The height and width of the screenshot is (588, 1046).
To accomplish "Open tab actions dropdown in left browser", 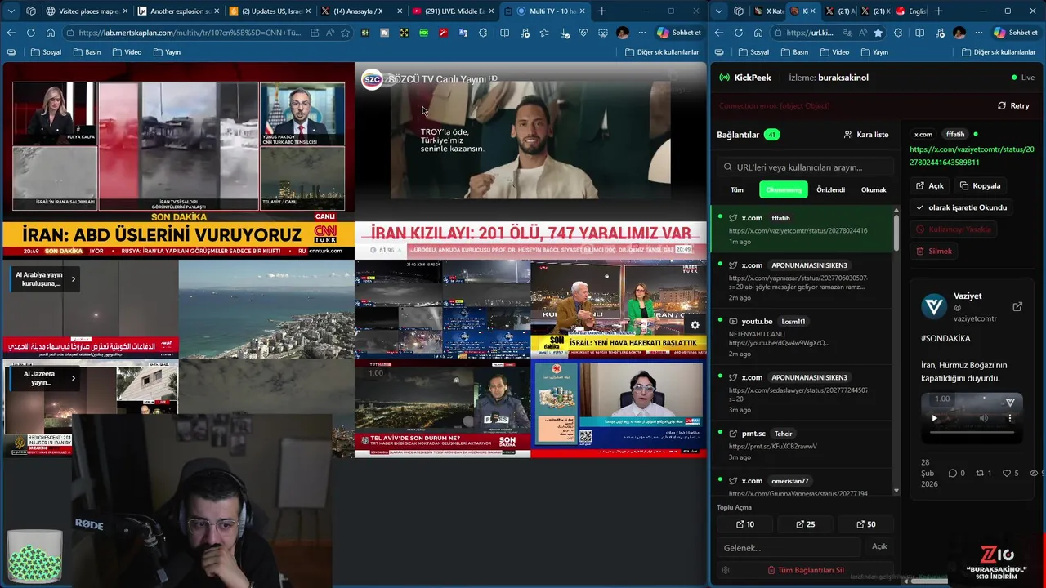I will point(11,11).
